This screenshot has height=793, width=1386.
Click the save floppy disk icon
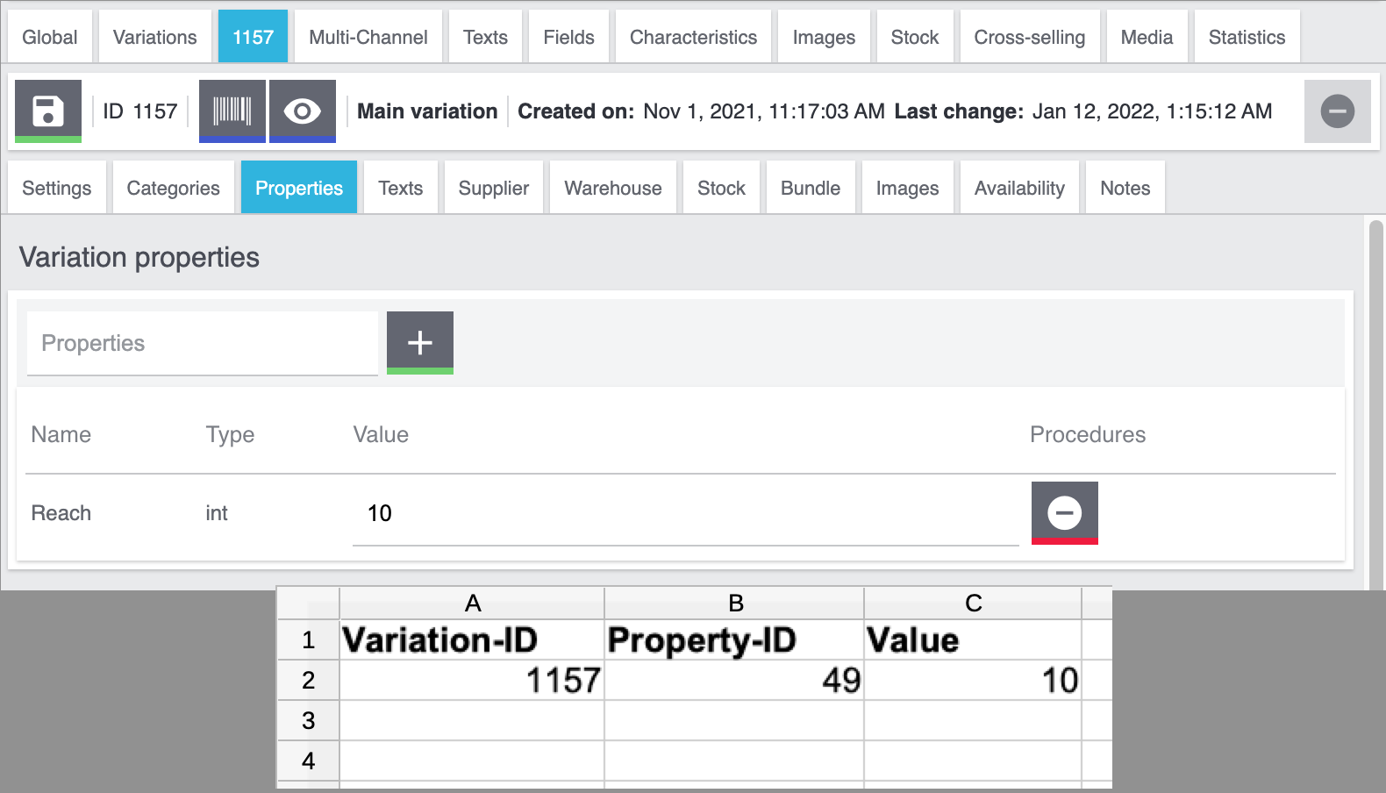[48, 111]
